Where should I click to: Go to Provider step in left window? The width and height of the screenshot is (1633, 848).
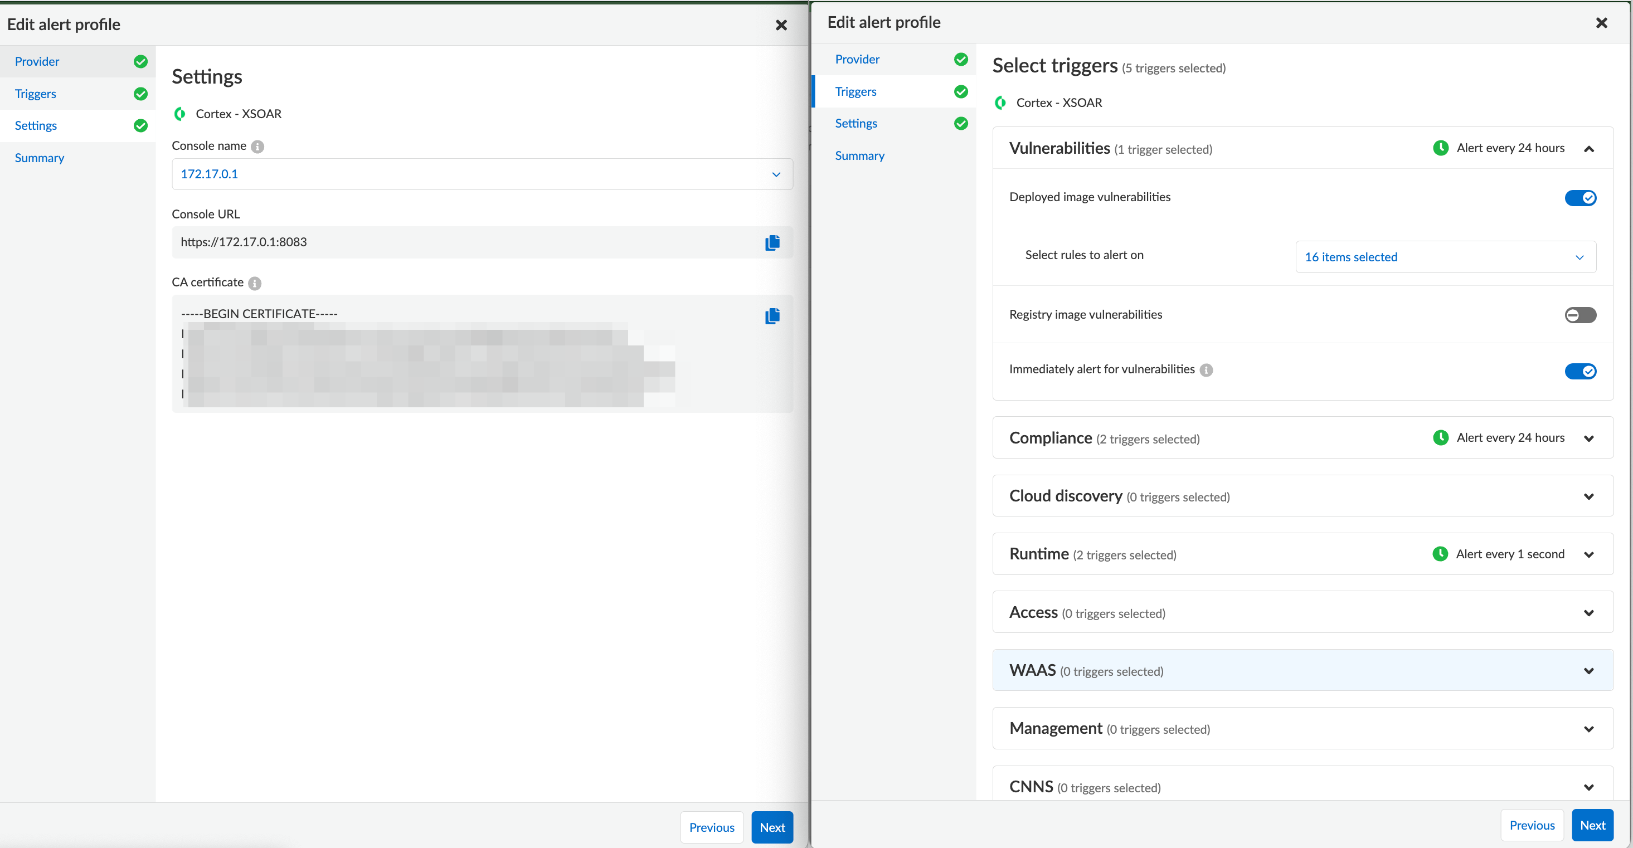pos(77,61)
